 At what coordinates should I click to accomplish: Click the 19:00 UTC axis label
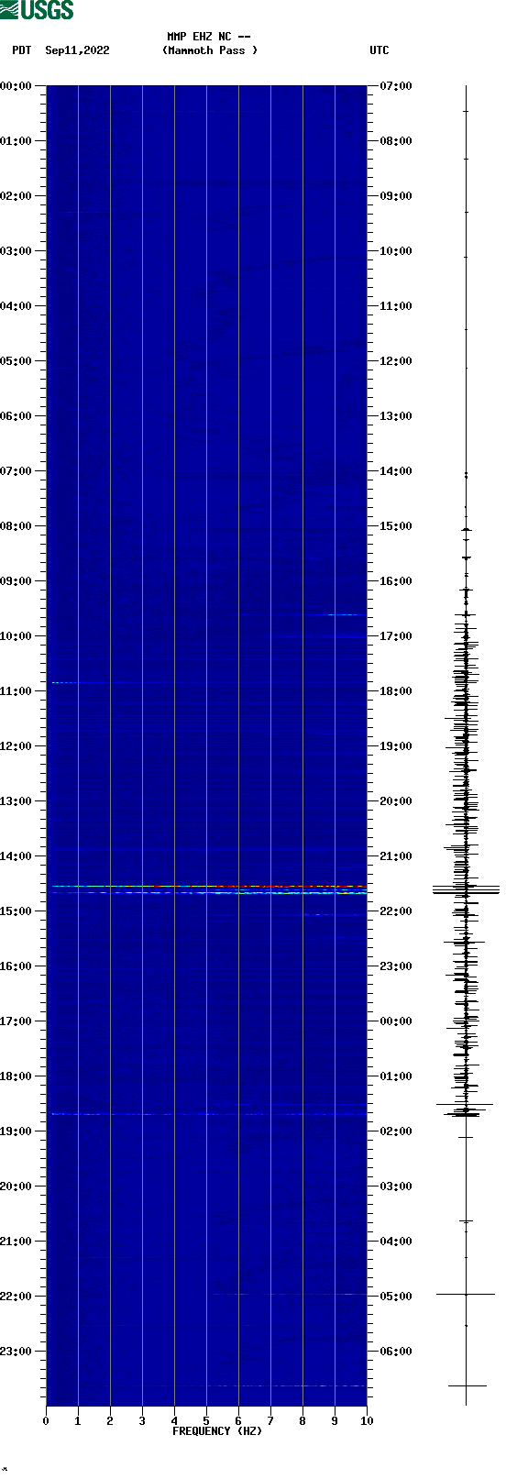tap(396, 746)
